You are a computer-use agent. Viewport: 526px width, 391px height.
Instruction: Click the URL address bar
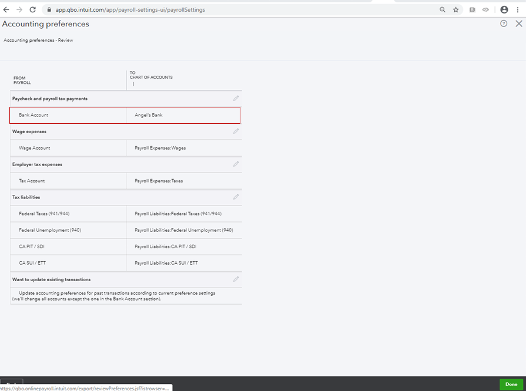click(x=235, y=10)
